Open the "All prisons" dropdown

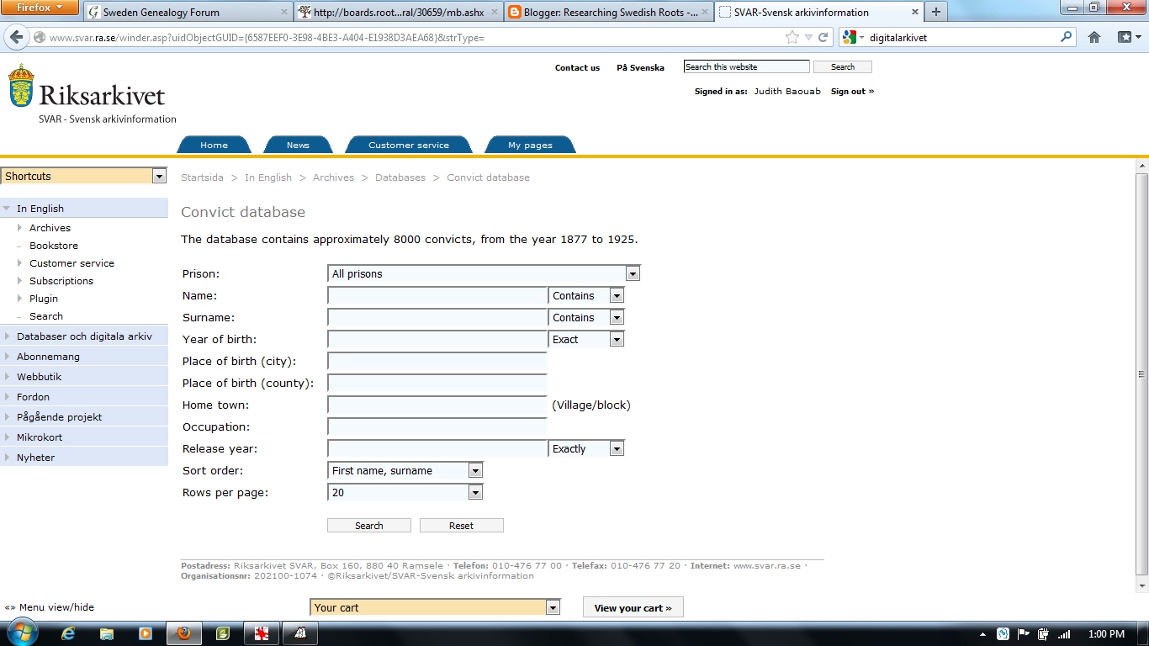pyautogui.click(x=633, y=273)
